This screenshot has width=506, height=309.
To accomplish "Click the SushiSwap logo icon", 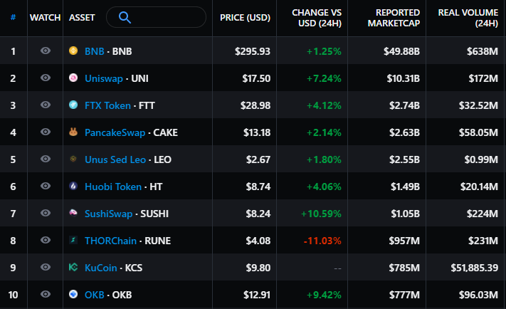I will pyautogui.click(x=73, y=213).
